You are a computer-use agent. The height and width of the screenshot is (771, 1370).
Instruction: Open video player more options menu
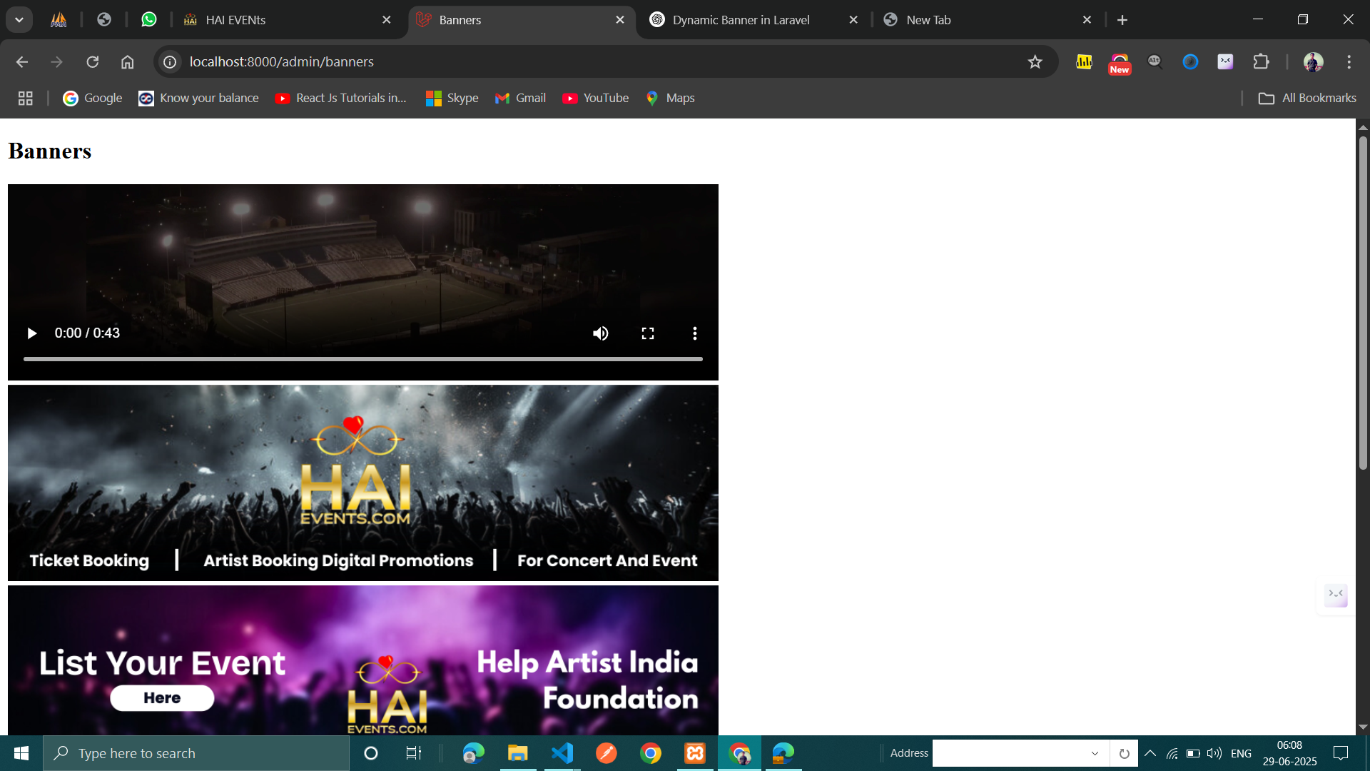[x=695, y=333]
